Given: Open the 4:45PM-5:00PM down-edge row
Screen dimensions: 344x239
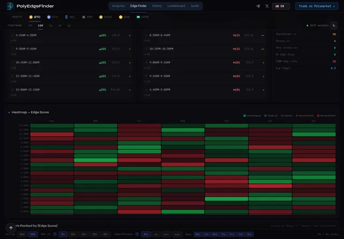Looking at the screenshot, I should click(x=205, y=92).
